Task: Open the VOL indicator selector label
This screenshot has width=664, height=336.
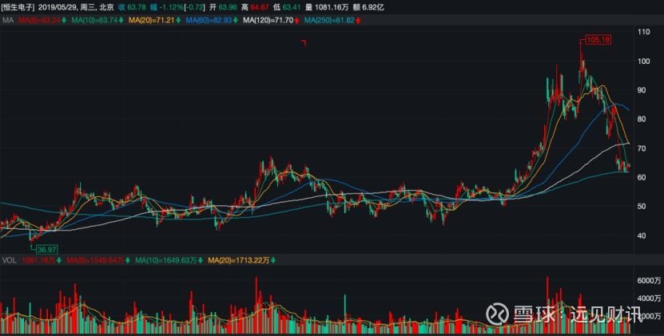Action: pos(8,260)
